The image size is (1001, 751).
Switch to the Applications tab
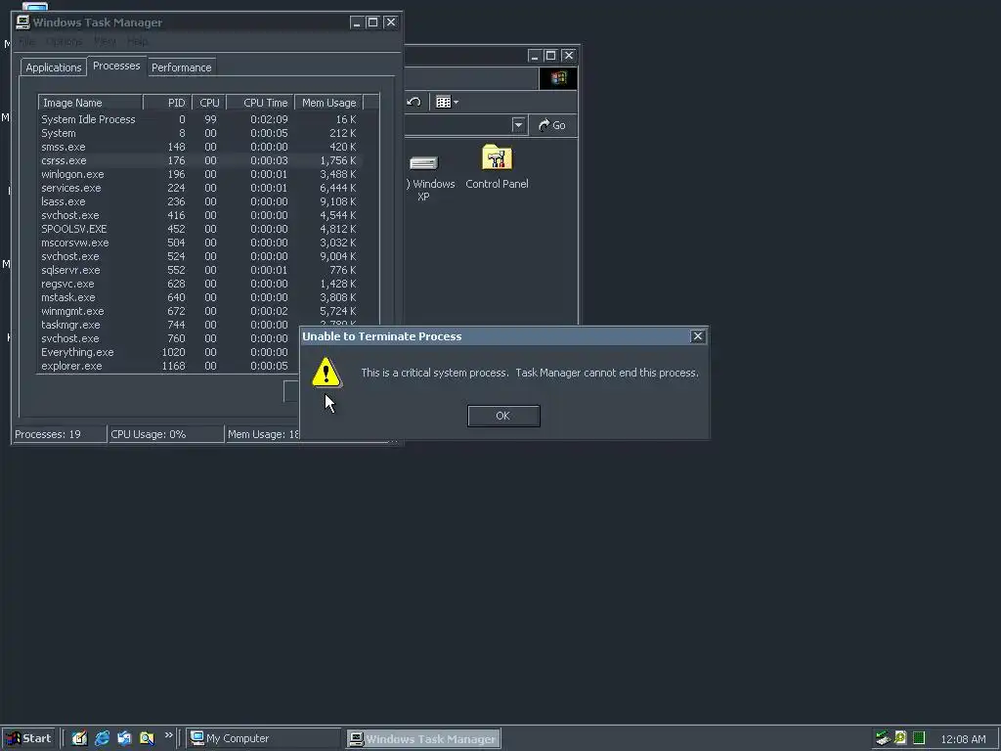point(54,67)
